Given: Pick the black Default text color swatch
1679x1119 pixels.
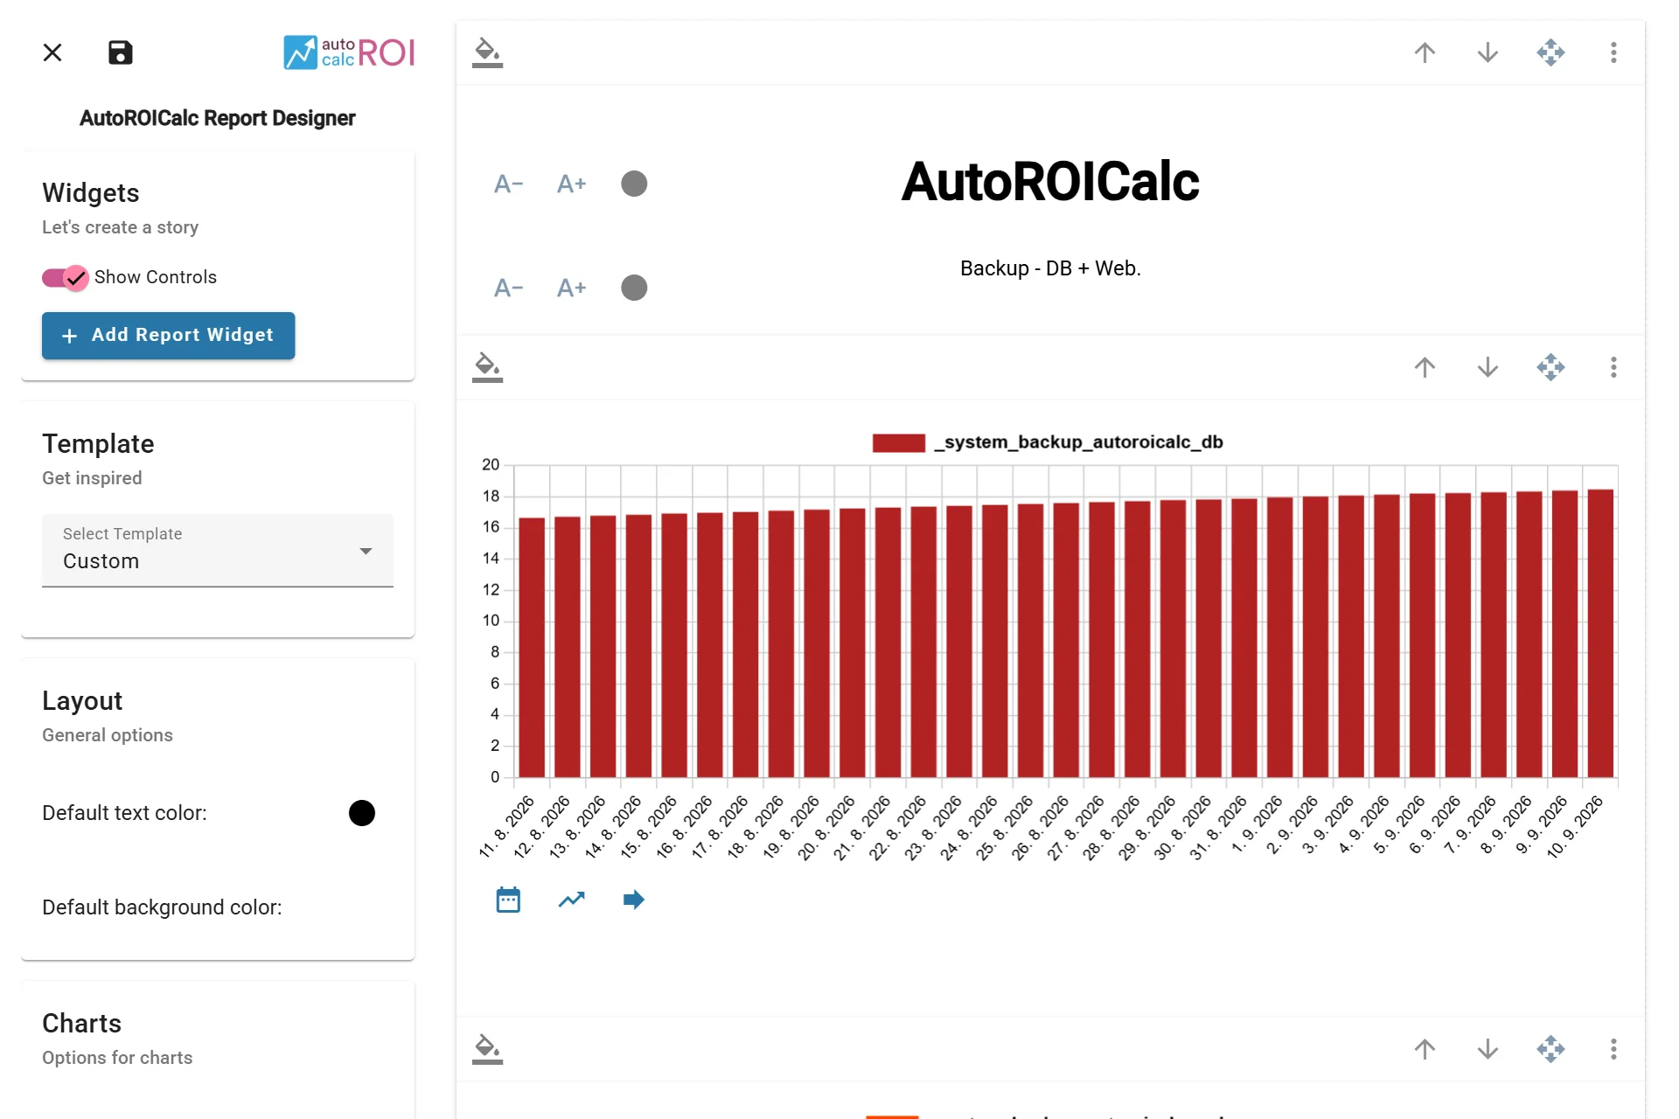Looking at the screenshot, I should (x=362, y=813).
